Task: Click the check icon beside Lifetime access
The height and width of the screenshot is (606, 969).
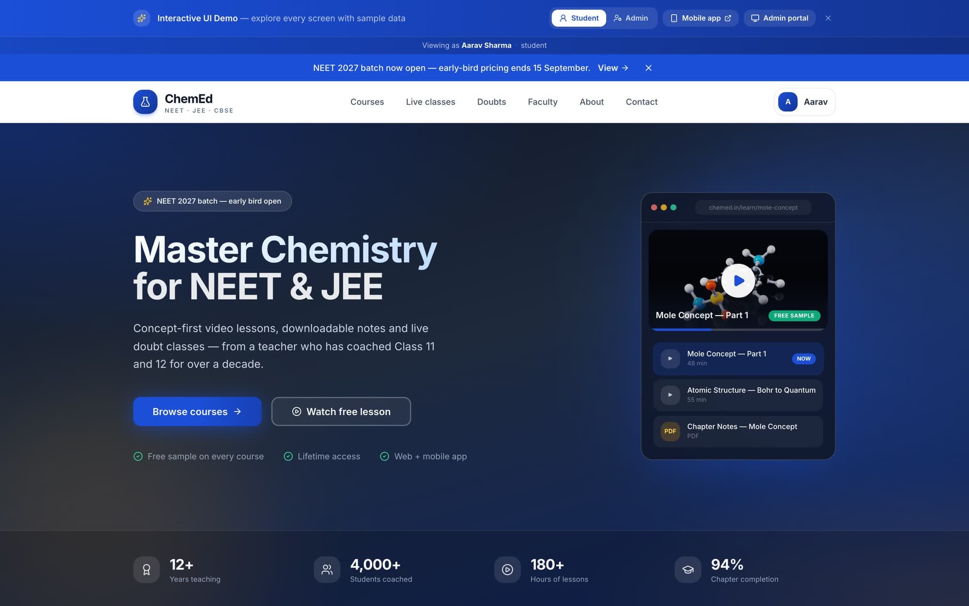Action: [288, 456]
